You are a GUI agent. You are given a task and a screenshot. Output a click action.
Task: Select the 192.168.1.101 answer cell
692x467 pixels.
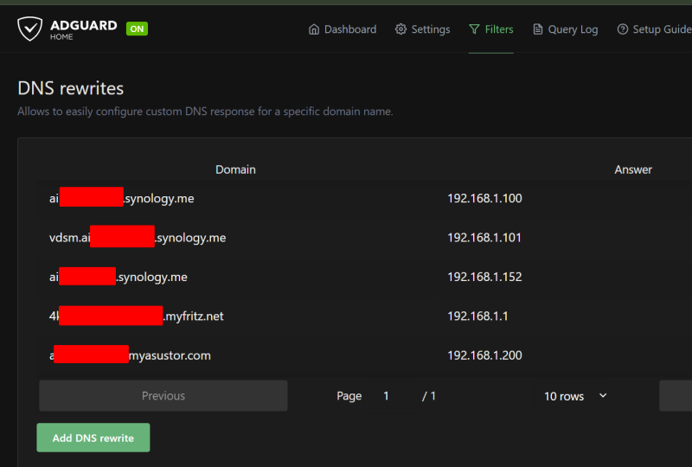484,238
